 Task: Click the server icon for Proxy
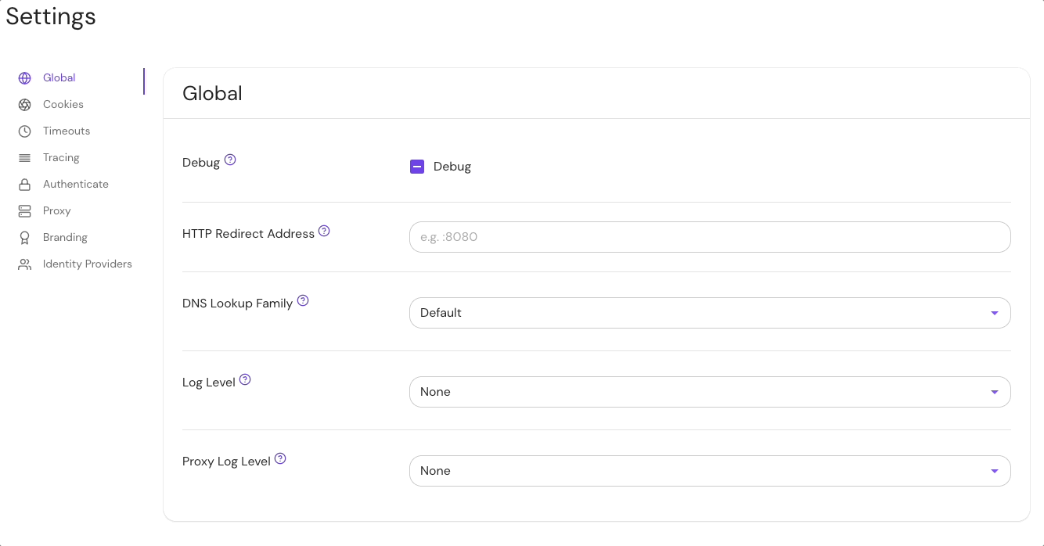(25, 211)
